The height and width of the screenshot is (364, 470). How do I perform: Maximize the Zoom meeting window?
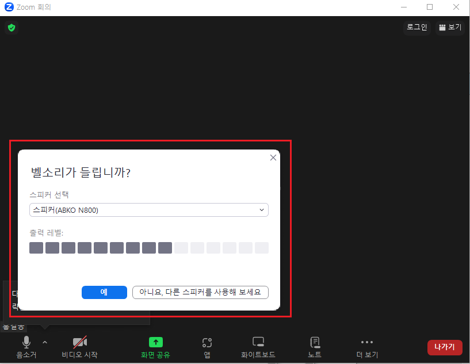430,7
